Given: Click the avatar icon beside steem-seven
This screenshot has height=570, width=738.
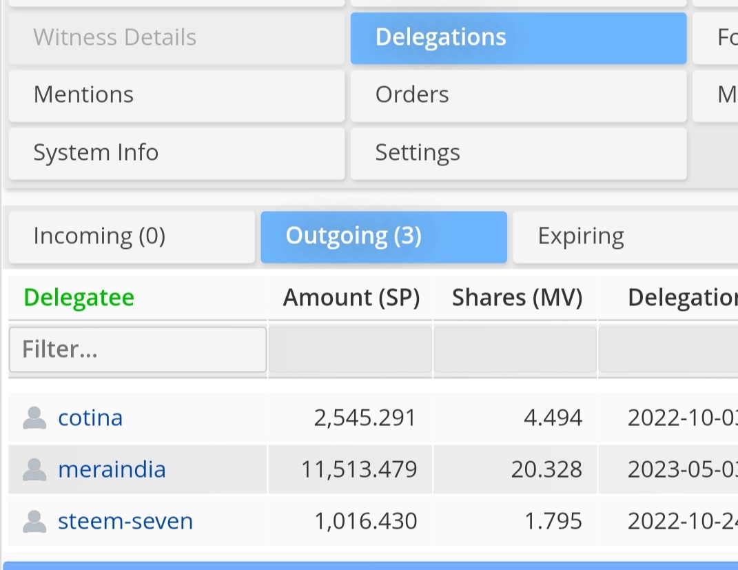Looking at the screenshot, I should tap(34, 521).
